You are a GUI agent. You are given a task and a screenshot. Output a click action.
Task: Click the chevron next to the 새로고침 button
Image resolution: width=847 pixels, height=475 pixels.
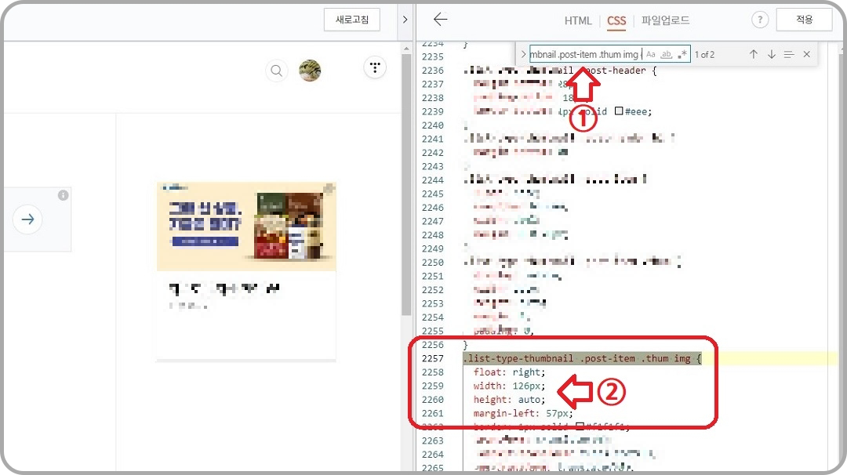click(405, 20)
